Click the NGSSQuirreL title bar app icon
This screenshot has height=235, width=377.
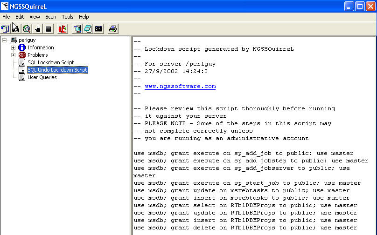click(x=5, y=6)
